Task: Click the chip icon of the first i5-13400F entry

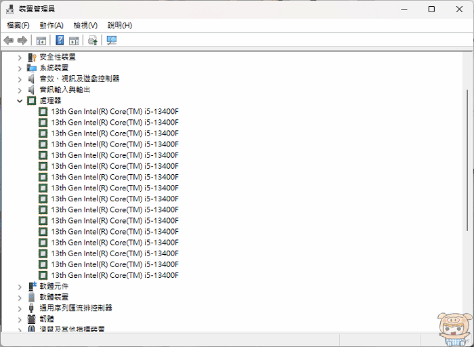Action: click(x=43, y=112)
